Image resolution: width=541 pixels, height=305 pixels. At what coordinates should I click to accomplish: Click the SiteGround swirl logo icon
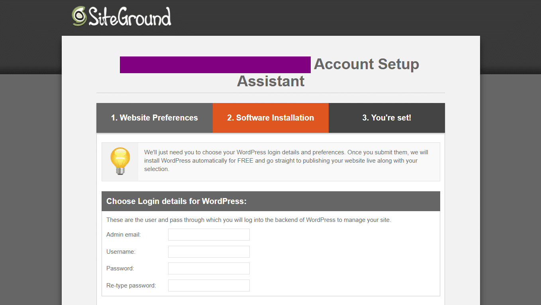coord(79,16)
